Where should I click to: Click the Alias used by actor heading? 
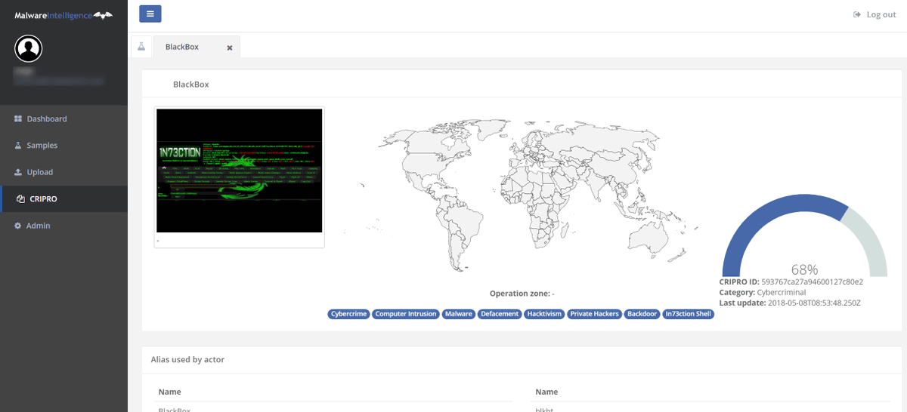pyautogui.click(x=187, y=360)
